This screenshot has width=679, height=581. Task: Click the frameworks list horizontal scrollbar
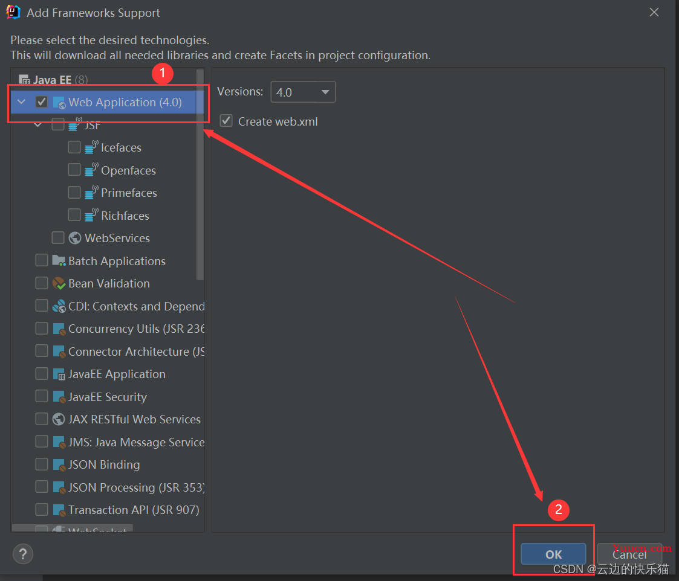(x=73, y=528)
